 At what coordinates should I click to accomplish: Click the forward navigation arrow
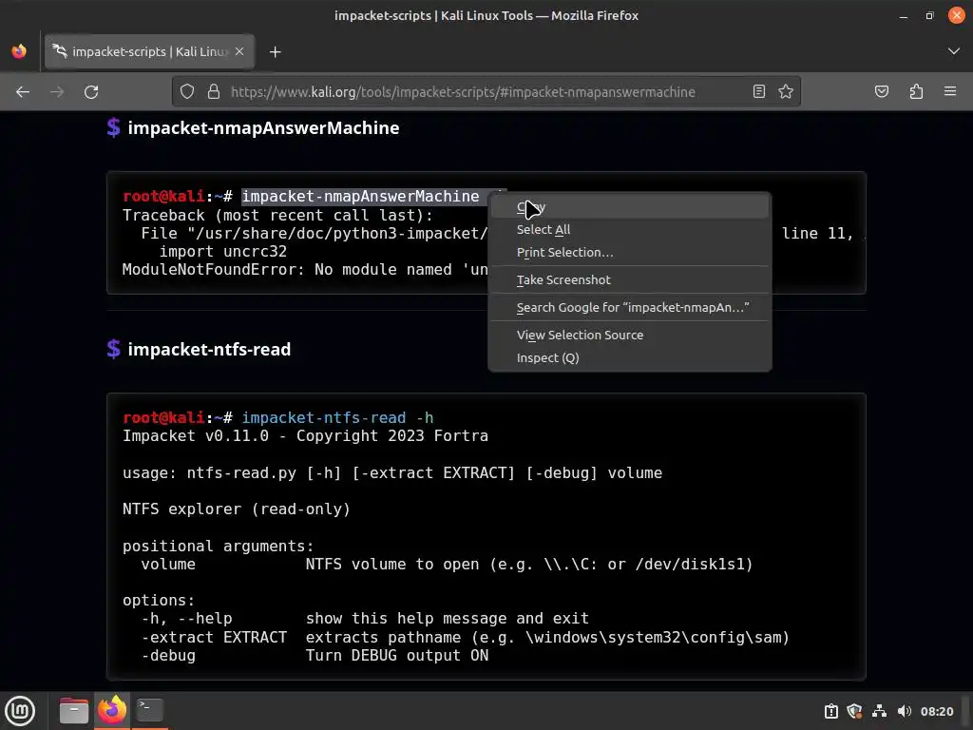coord(57,92)
